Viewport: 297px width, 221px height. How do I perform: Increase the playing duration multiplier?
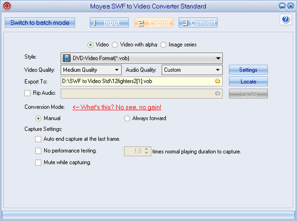pos(146,149)
